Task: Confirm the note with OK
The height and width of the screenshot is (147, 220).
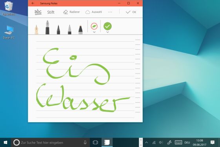Action: pyautogui.click(x=131, y=12)
